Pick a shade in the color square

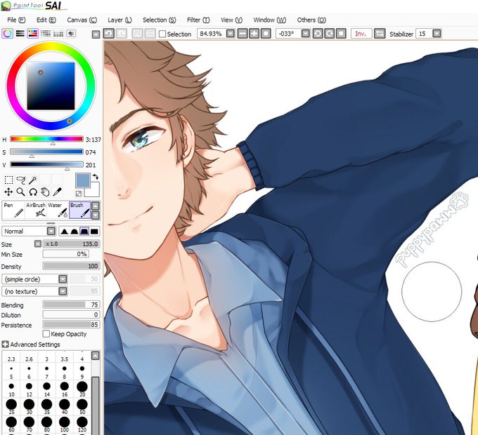(51, 86)
